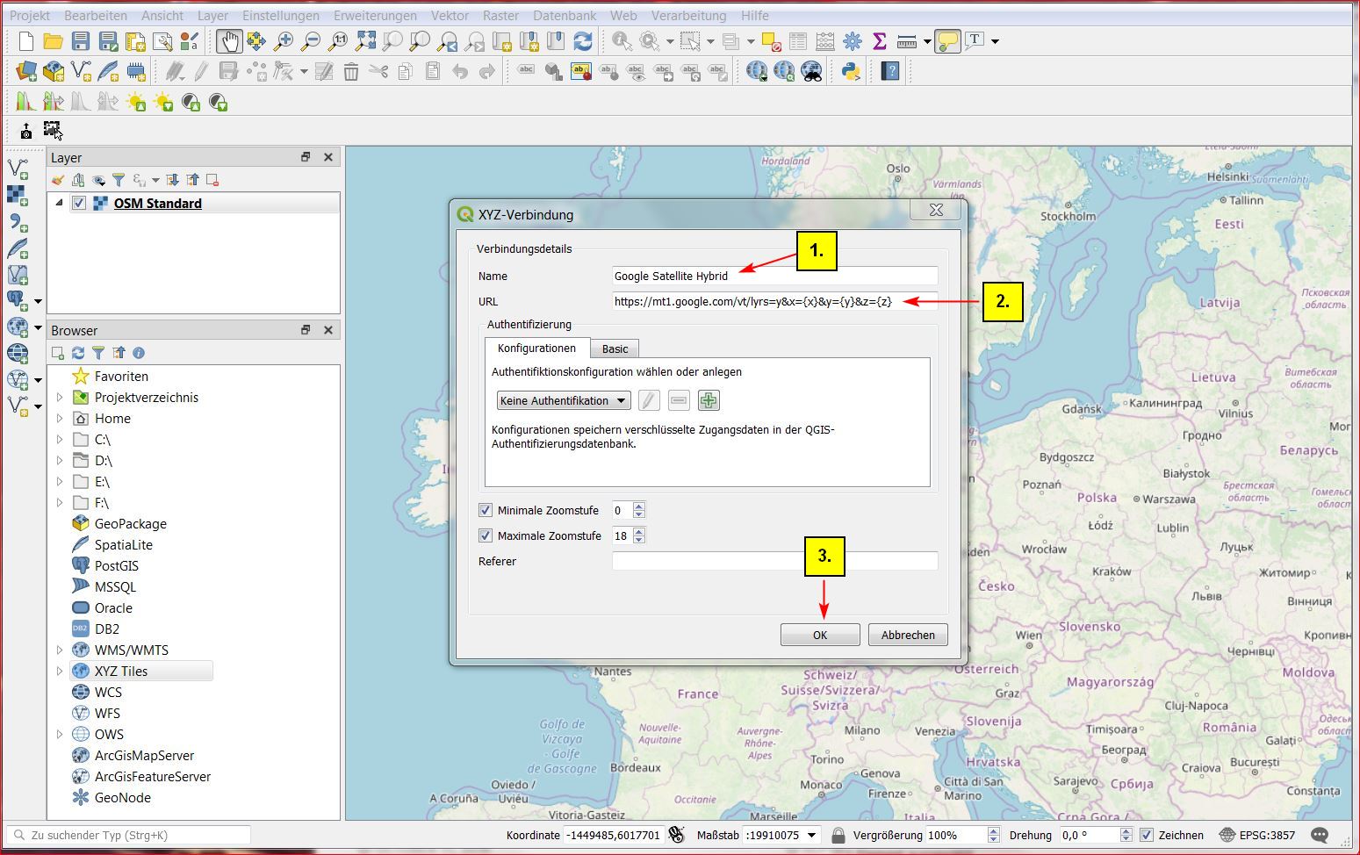Screen dimensions: 1360x855
Task: Click the Zoom In magnifier tool
Action: pyautogui.click(x=284, y=41)
